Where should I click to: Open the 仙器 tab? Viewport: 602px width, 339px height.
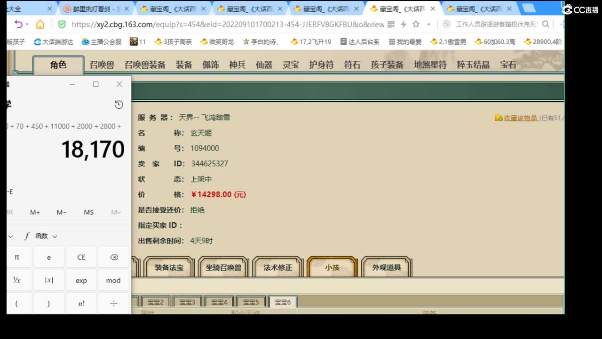point(264,65)
